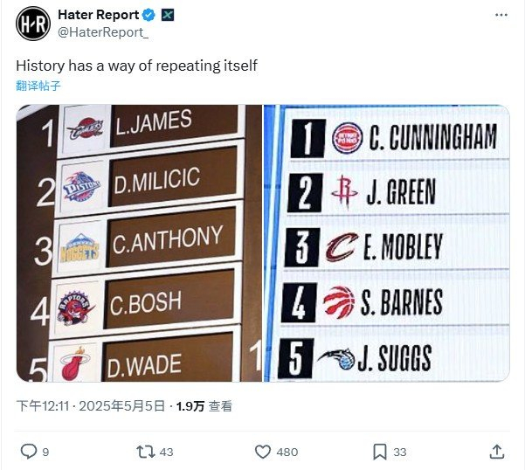Click the repost arrows icon

tap(147, 452)
